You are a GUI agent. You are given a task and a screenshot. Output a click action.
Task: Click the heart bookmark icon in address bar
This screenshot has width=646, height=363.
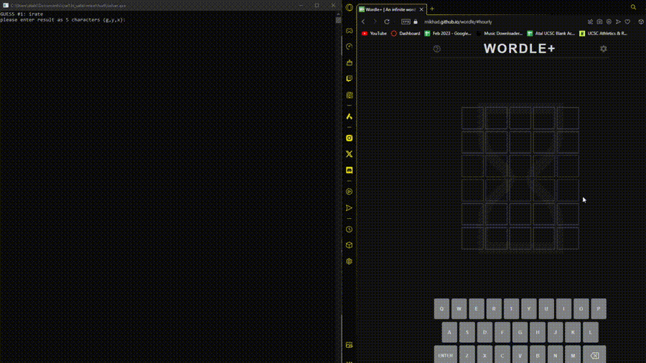(627, 22)
